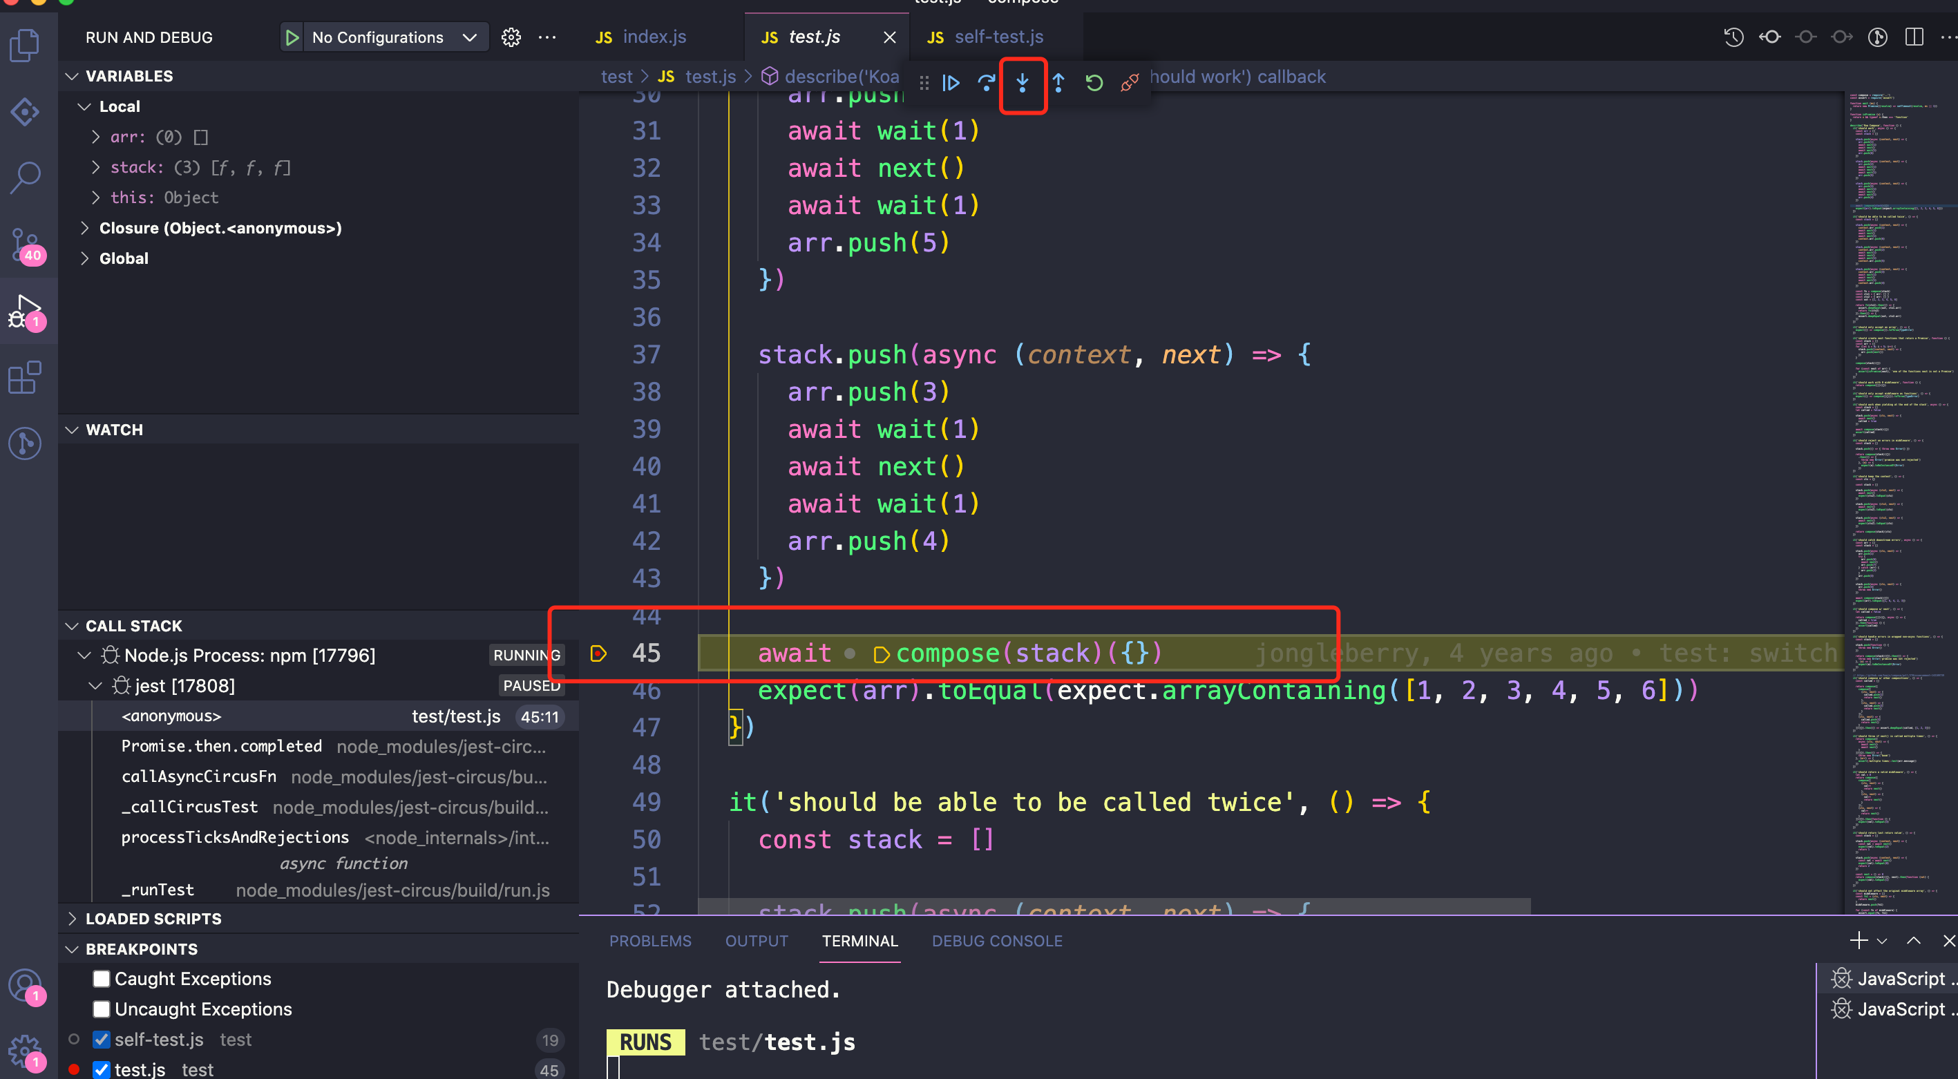
Task: Select Promise.then.completed call stack frame
Action: (221, 746)
